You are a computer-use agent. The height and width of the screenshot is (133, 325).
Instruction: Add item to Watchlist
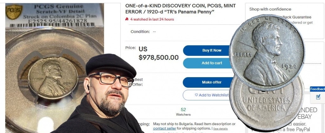click(x=207, y=95)
